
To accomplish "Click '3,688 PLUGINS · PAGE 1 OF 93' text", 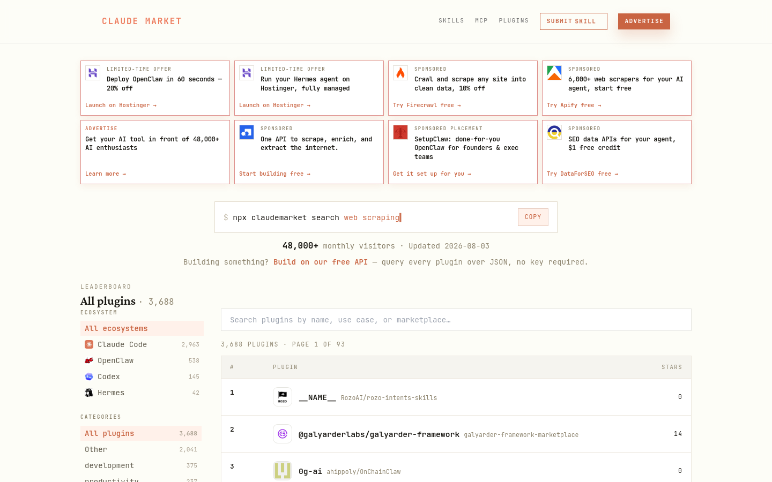I will point(283,344).
